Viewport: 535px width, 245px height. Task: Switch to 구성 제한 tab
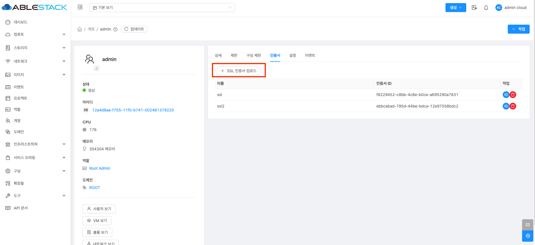coord(254,55)
